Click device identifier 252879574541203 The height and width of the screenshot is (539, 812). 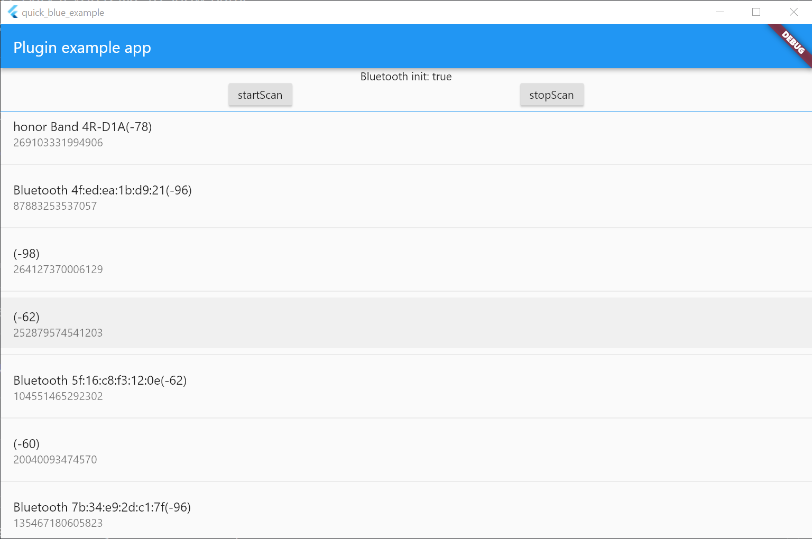[x=58, y=333]
